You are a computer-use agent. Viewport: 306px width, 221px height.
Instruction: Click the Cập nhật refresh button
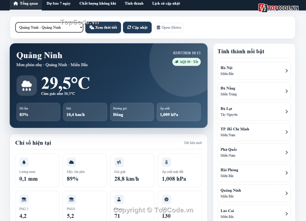[x=137, y=27]
